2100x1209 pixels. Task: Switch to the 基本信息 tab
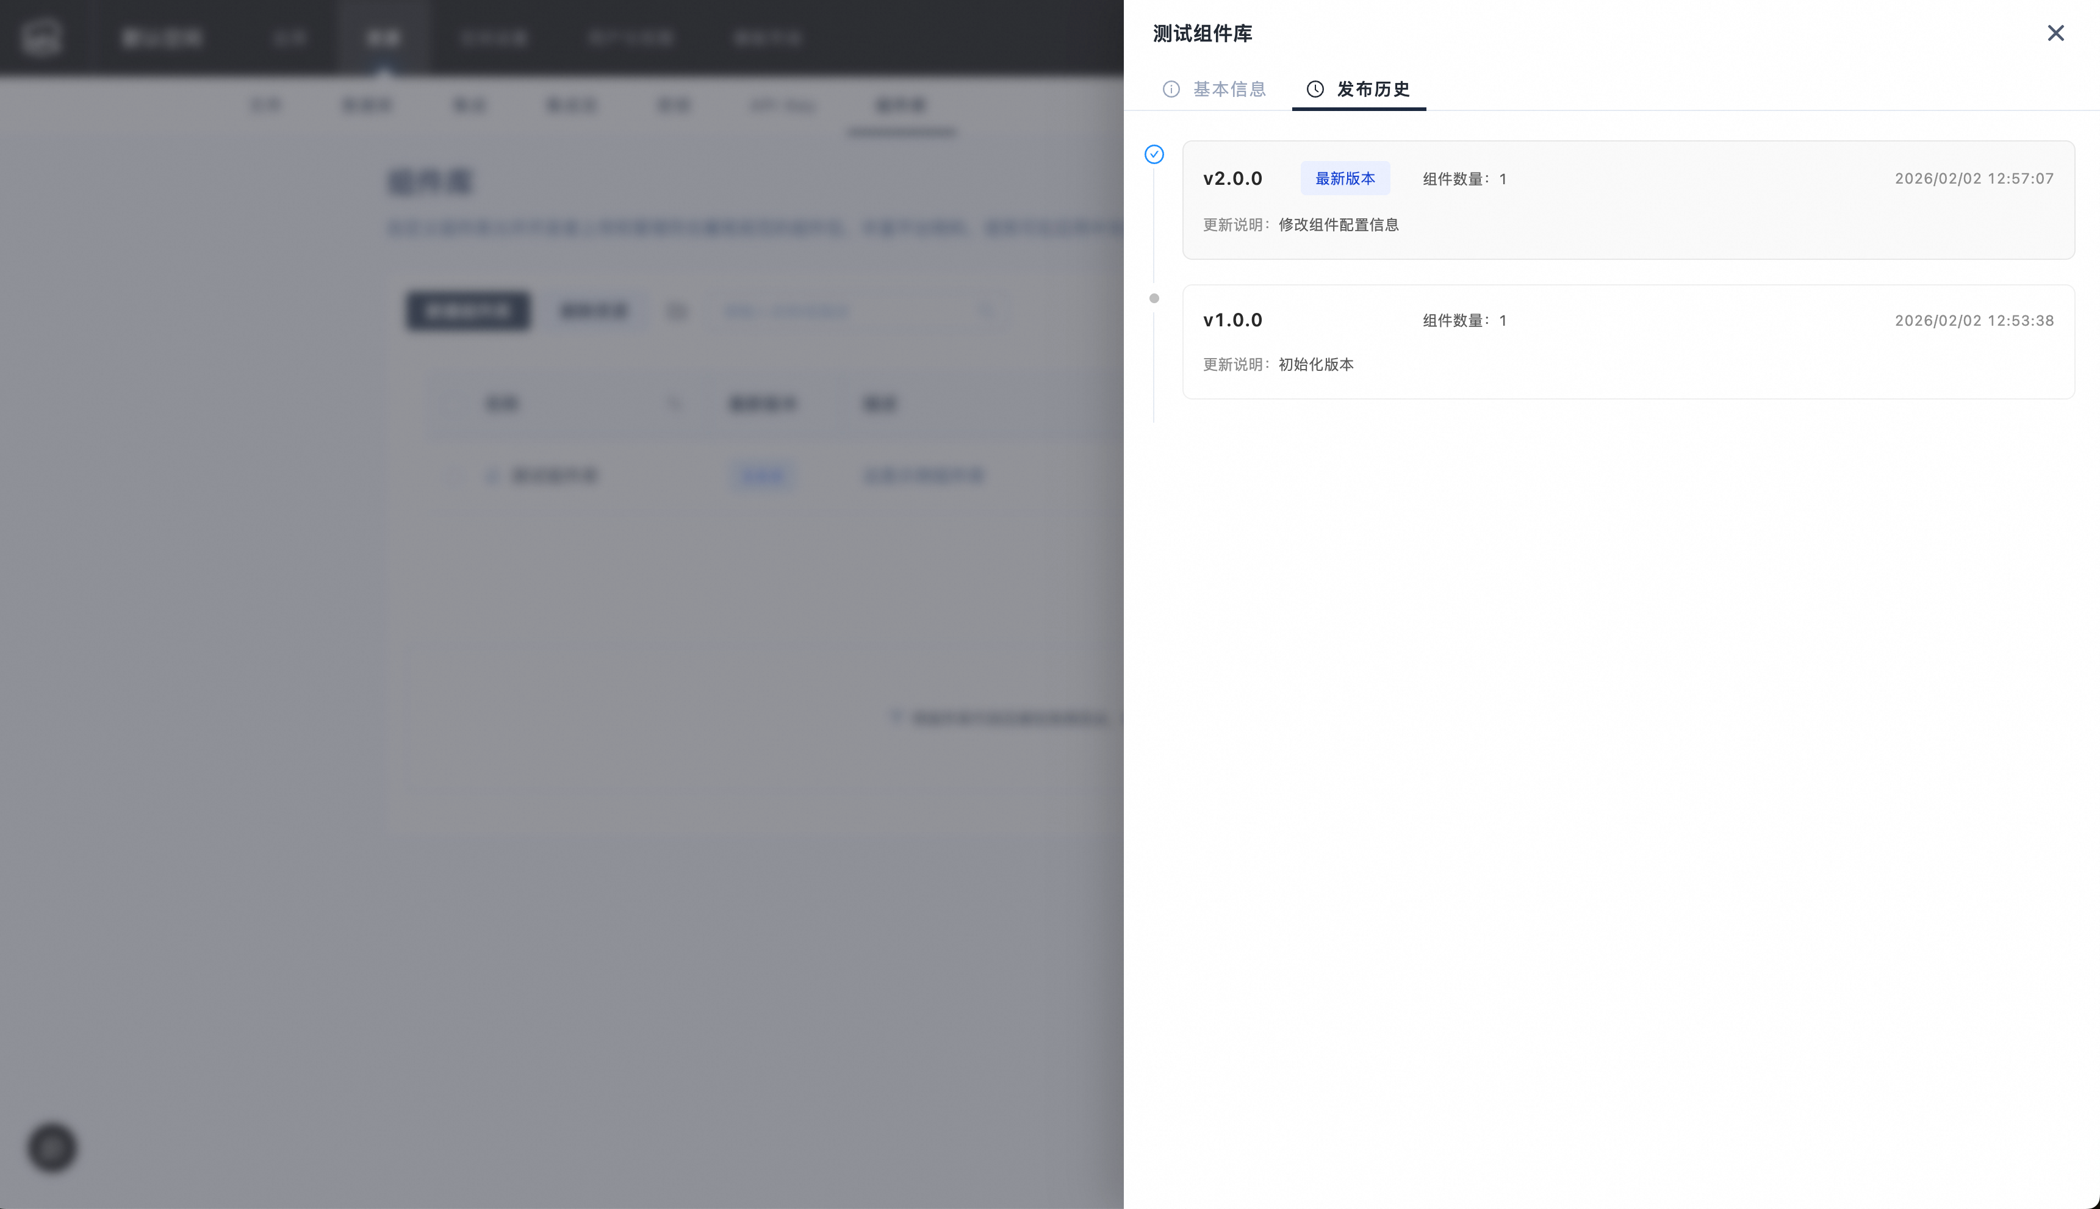[1228, 89]
